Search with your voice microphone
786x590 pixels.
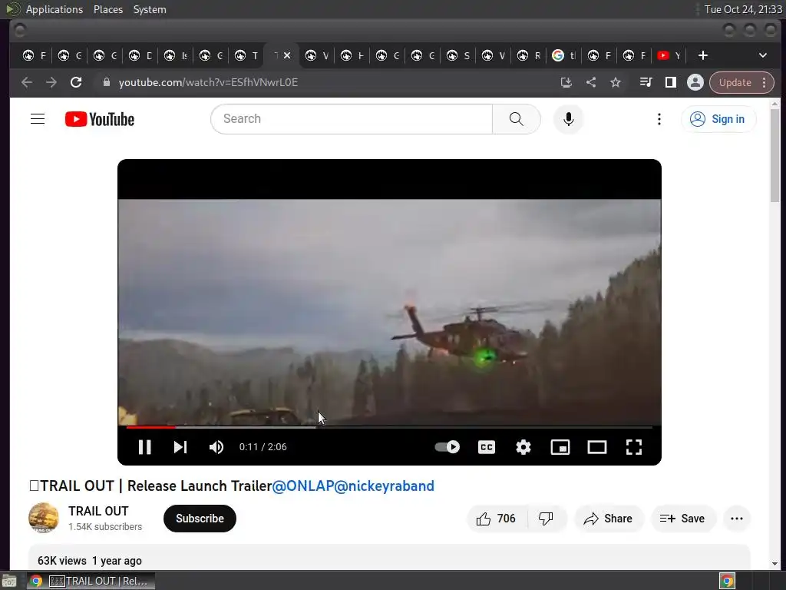click(569, 119)
